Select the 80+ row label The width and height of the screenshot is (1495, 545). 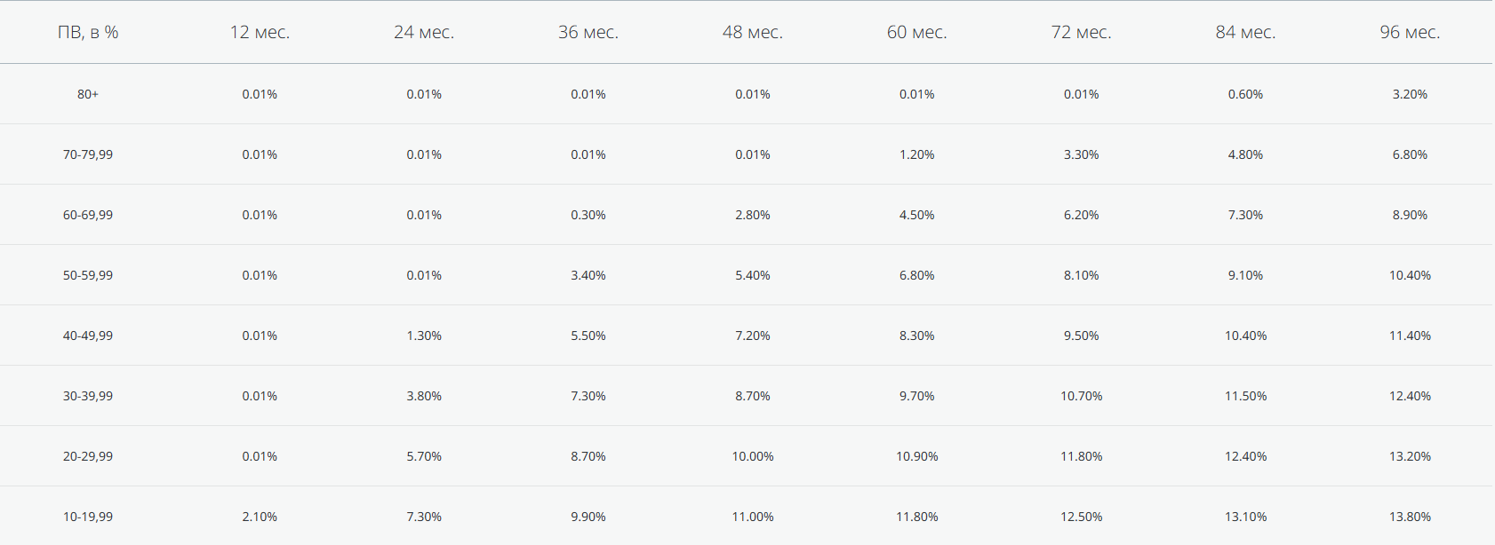(88, 94)
